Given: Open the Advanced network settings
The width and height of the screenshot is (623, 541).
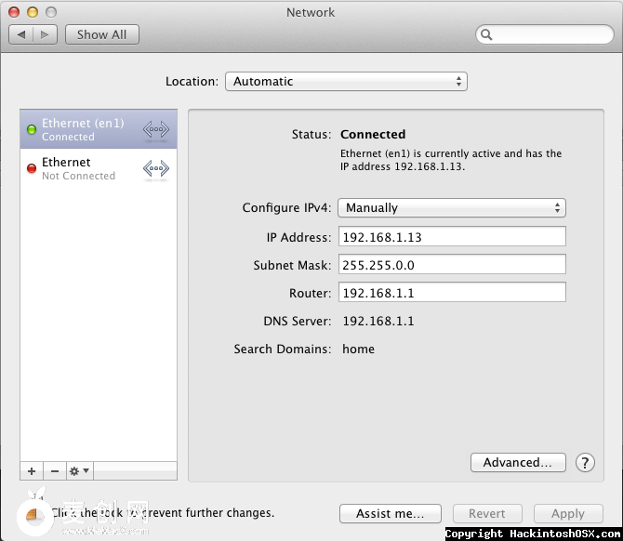Looking at the screenshot, I should pos(518,462).
